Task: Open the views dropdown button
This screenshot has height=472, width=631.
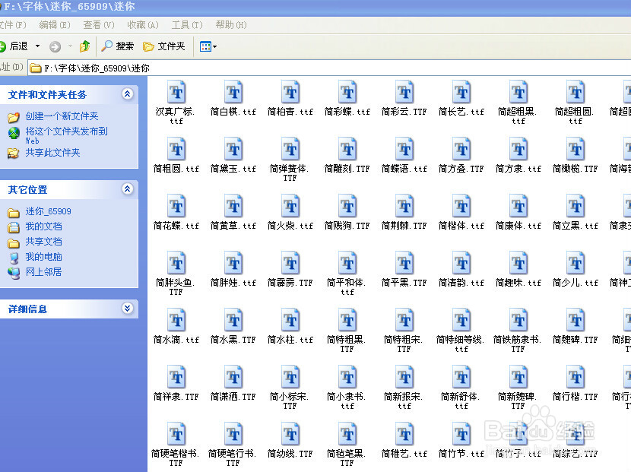Action: [x=208, y=46]
